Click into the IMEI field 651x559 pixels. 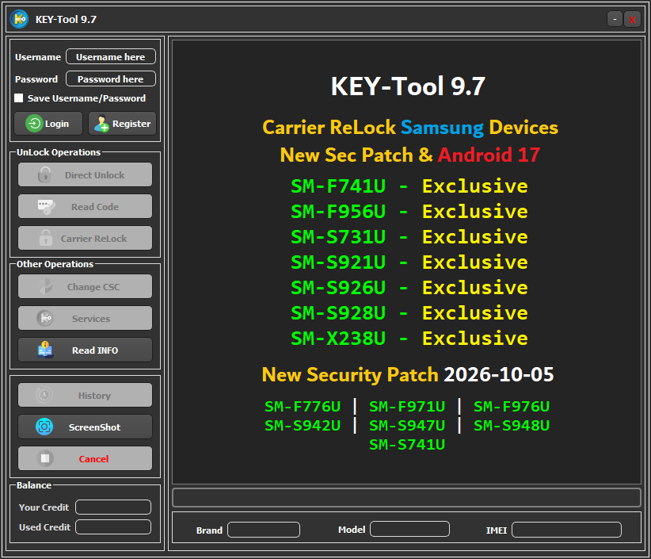coord(567,530)
